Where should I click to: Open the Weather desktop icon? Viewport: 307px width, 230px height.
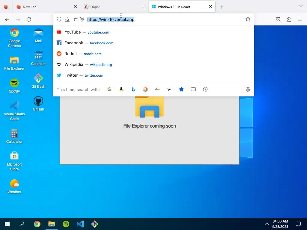pyautogui.click(x=14, y=187)
